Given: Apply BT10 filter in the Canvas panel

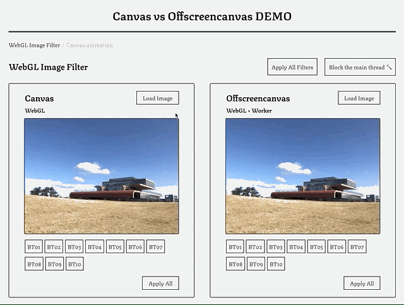Looking at the screenshot, I should tap(74, 264).
